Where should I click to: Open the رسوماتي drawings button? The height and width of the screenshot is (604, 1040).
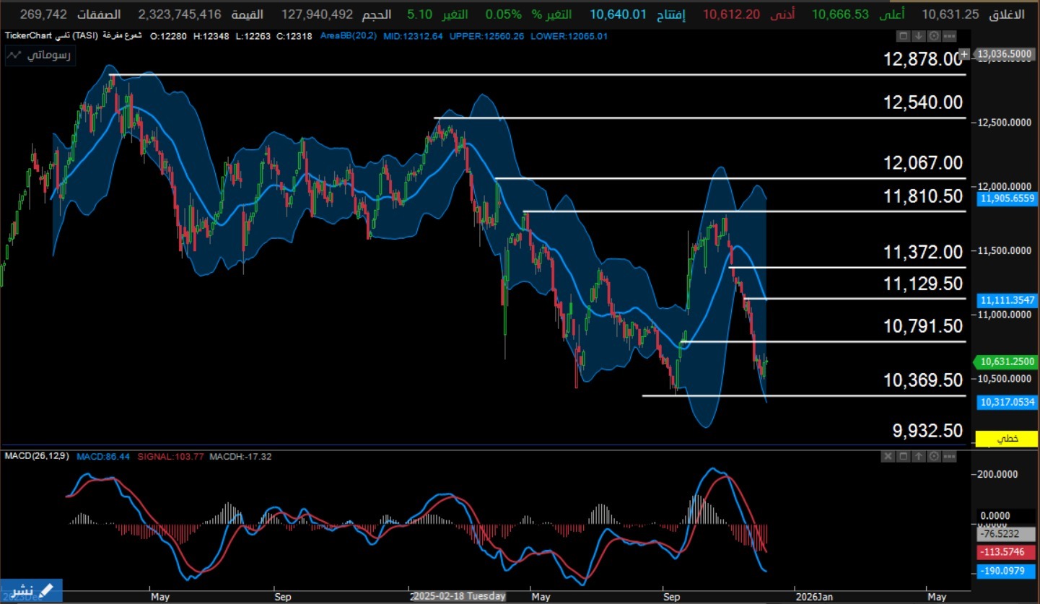[x=39, y=56]
